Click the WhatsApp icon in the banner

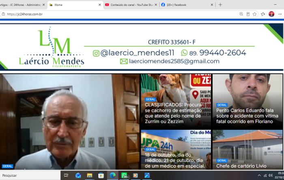(184, 53)
